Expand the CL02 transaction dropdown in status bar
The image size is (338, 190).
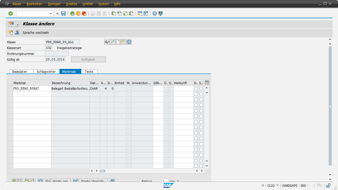pos(277,186)
